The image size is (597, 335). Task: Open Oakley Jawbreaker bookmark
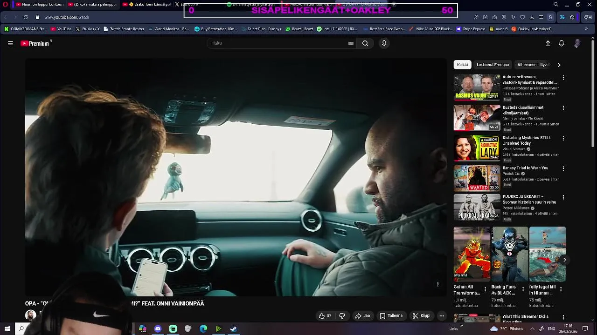click(x=533, y=29)
